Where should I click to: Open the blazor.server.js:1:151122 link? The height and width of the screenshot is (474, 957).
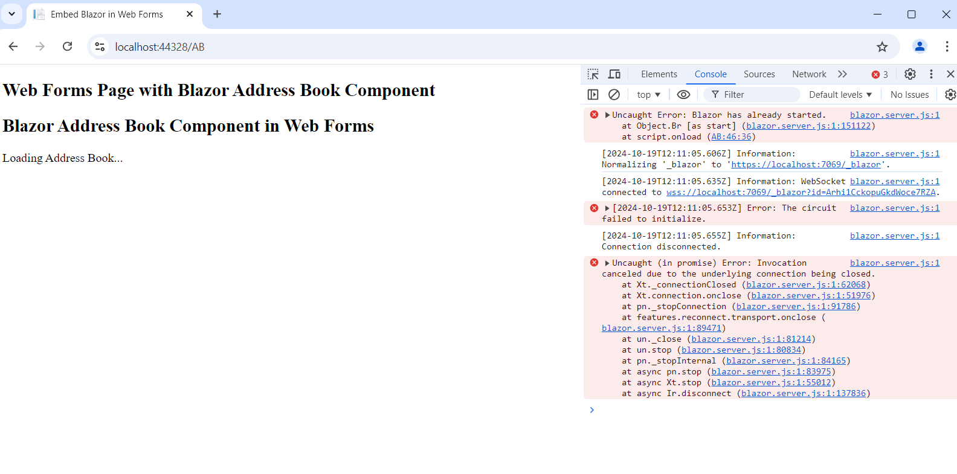[x=808, y=126]
